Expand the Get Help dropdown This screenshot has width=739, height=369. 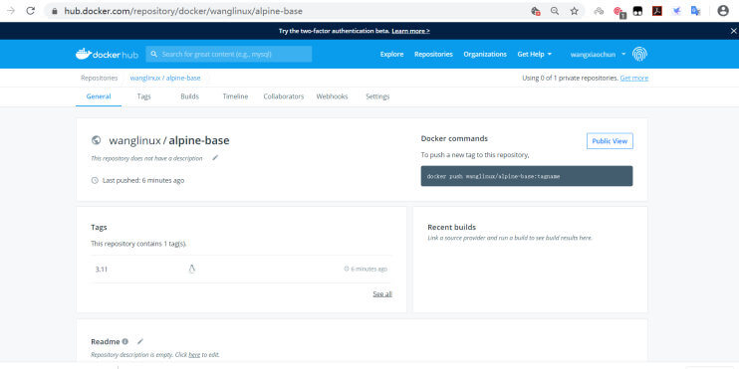535,54
